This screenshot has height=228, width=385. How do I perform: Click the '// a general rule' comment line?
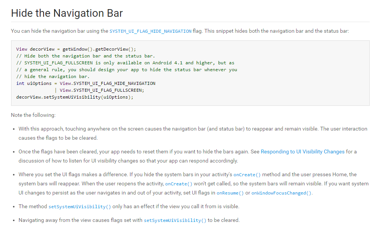click(x=127, y=70)
